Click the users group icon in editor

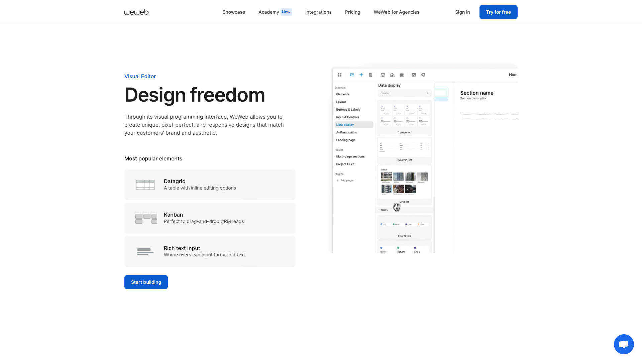(x=392, y=75)
